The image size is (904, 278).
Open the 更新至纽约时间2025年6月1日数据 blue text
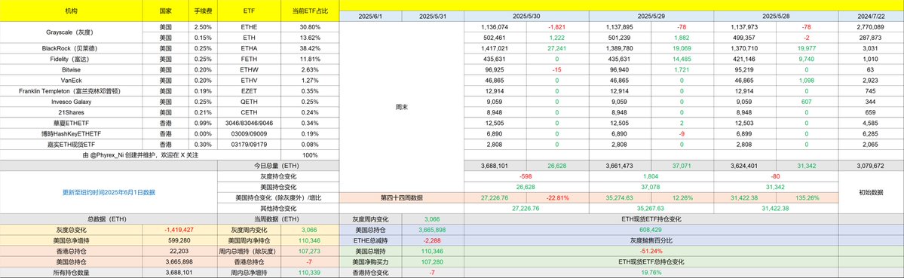click(109, 192)
